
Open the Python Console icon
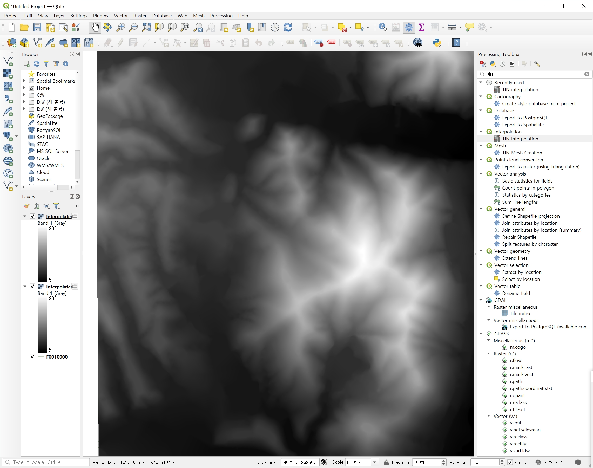(437, 43)
